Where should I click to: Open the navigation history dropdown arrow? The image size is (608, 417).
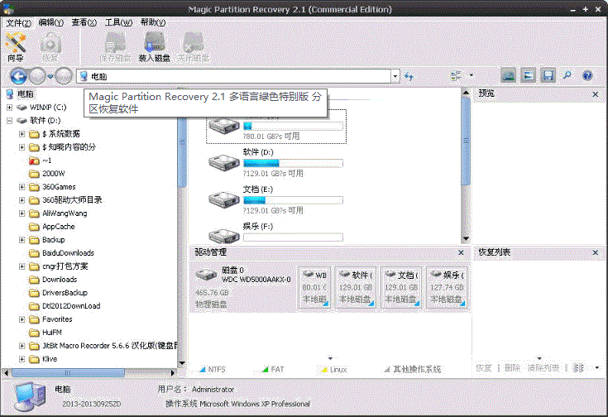tap(50, 76)
